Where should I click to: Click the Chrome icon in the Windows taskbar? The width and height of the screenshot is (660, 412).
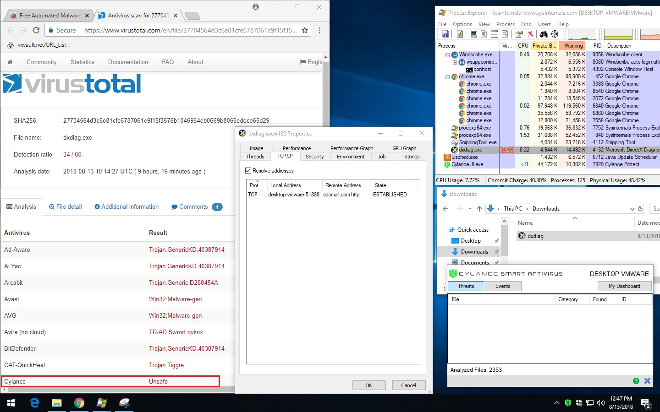pyautogui.click(x=79, y=403)
